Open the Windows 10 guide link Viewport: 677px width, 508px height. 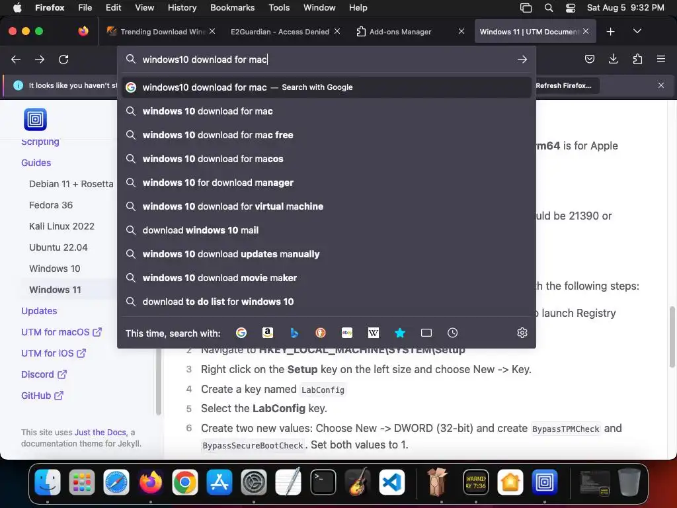point(55,269)
